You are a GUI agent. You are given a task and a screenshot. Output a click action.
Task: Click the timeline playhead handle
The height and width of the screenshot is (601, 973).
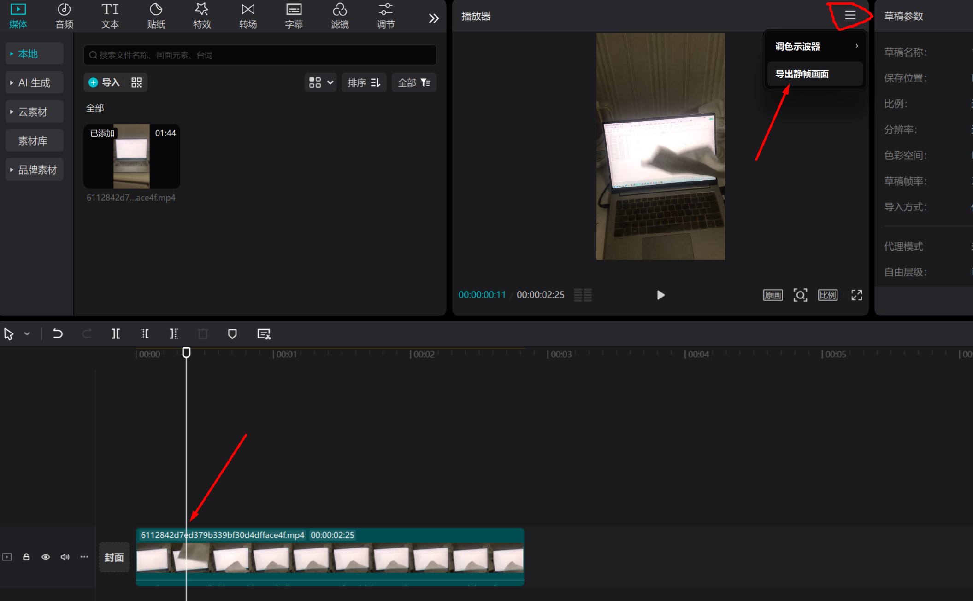(186, 353)
